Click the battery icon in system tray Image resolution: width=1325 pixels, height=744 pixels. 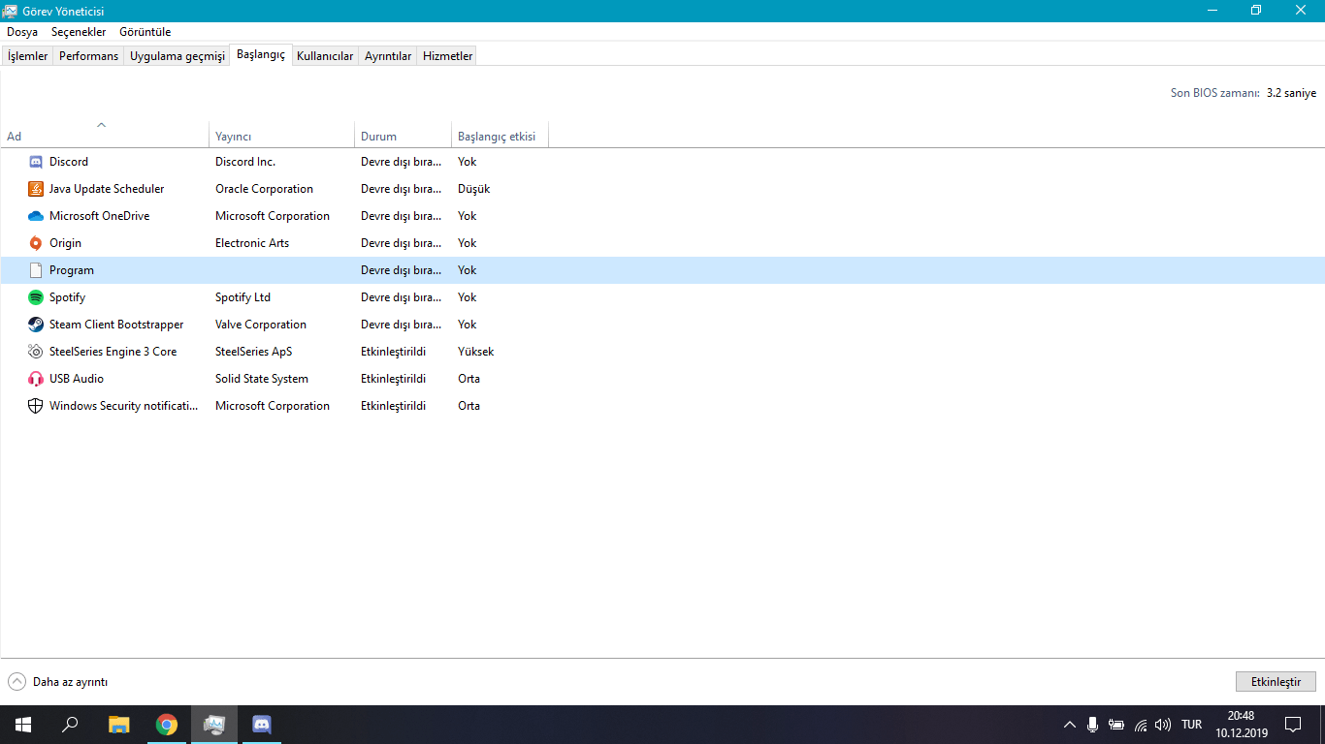tap(1116, 725)
